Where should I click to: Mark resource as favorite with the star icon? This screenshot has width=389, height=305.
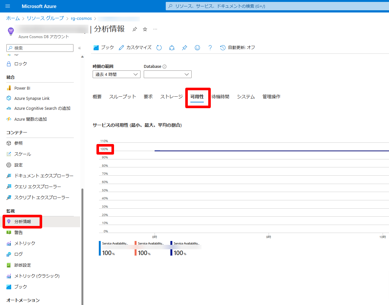pyautogui.click(x=145, y=29)
